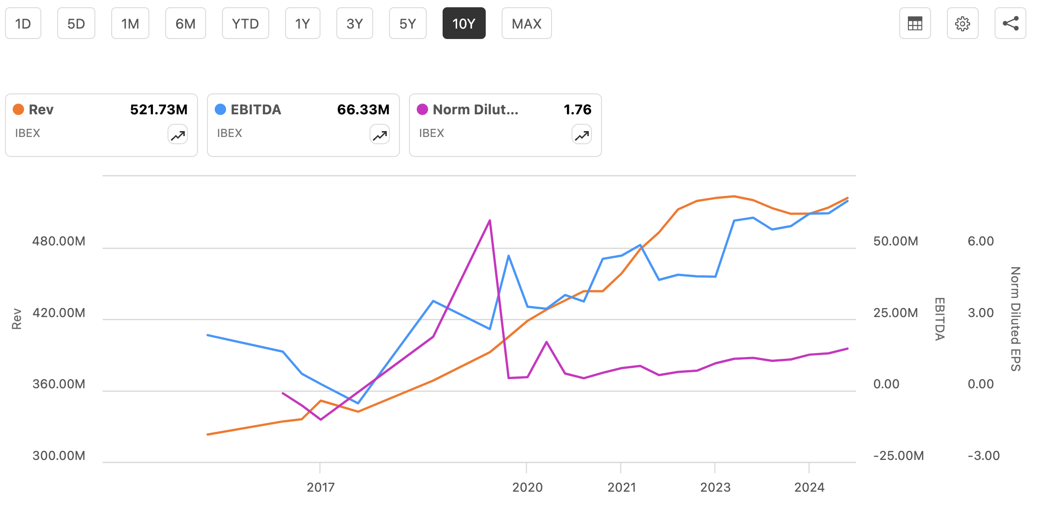The image size is (1045, 508).
Task: Switch to the YTD time range
Action: tap(245, 23)
